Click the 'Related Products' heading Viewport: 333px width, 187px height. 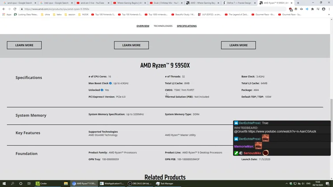pos(165,177)
